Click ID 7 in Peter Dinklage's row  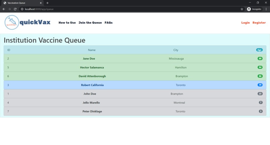[x=8, y=111]
